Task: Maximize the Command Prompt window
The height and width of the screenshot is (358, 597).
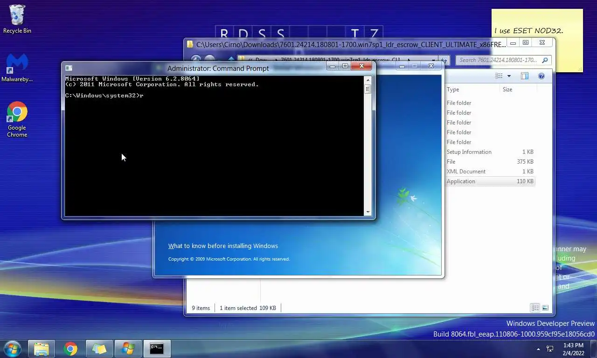Action: (345, 66)
